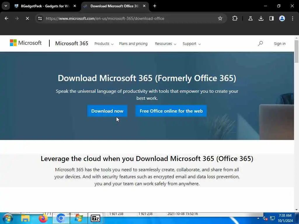Open the Chrome profile avatar
Image resolution: width=299 pixels, height=224 pixels.
[282, 18]
